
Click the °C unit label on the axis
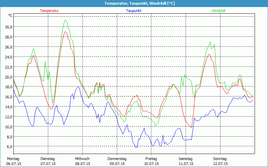[10, 15]
